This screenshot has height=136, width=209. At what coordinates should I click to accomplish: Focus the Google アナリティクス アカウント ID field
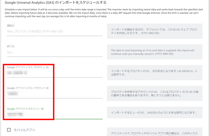(54, 94)
